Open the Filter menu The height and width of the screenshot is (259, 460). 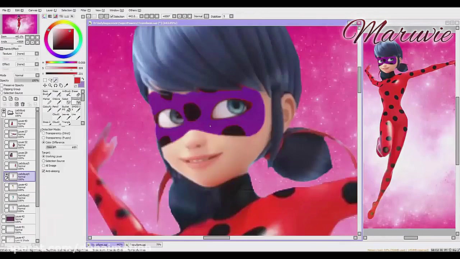coord(86,10)
